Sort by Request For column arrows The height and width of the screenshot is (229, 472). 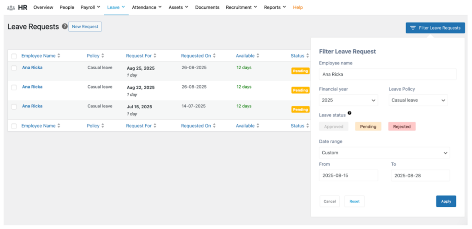pyautogui.click(x=155, y=56)
